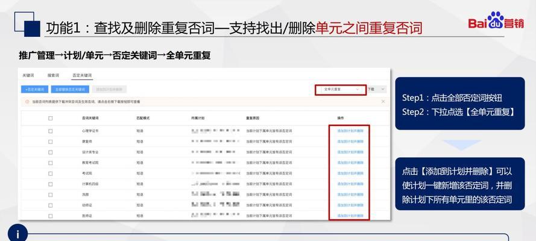Click 短语 match mode in 考试院 row
The width and height of the screenshot is (536, 241).
click(139, 174)
